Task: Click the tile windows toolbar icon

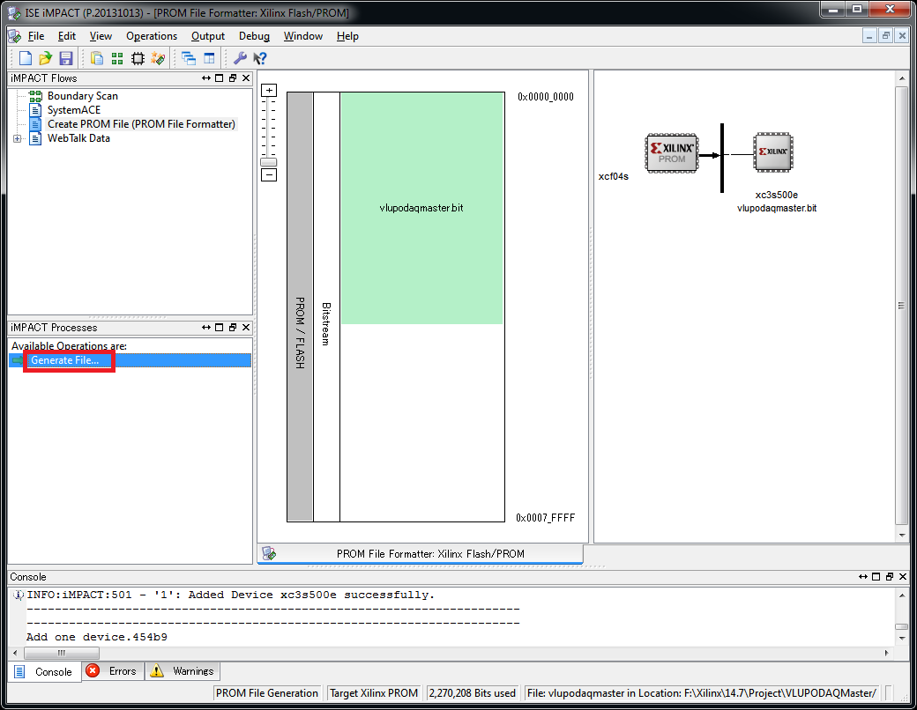Action: tap(209, 58)
